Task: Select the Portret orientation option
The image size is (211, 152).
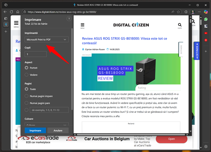Action: [27, 68]
